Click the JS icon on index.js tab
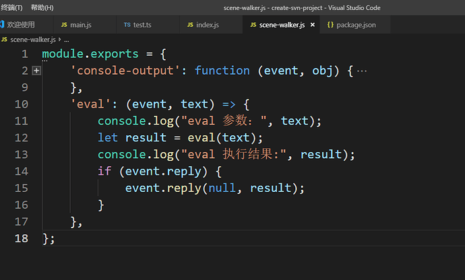Image resolution: width=465 pixels, height=280 pixels. [x=190, y=25]
